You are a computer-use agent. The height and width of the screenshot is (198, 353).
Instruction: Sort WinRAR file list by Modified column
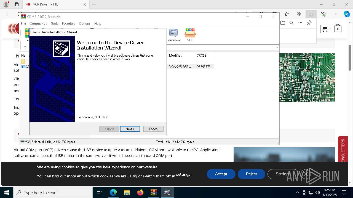tap(181, 56)
